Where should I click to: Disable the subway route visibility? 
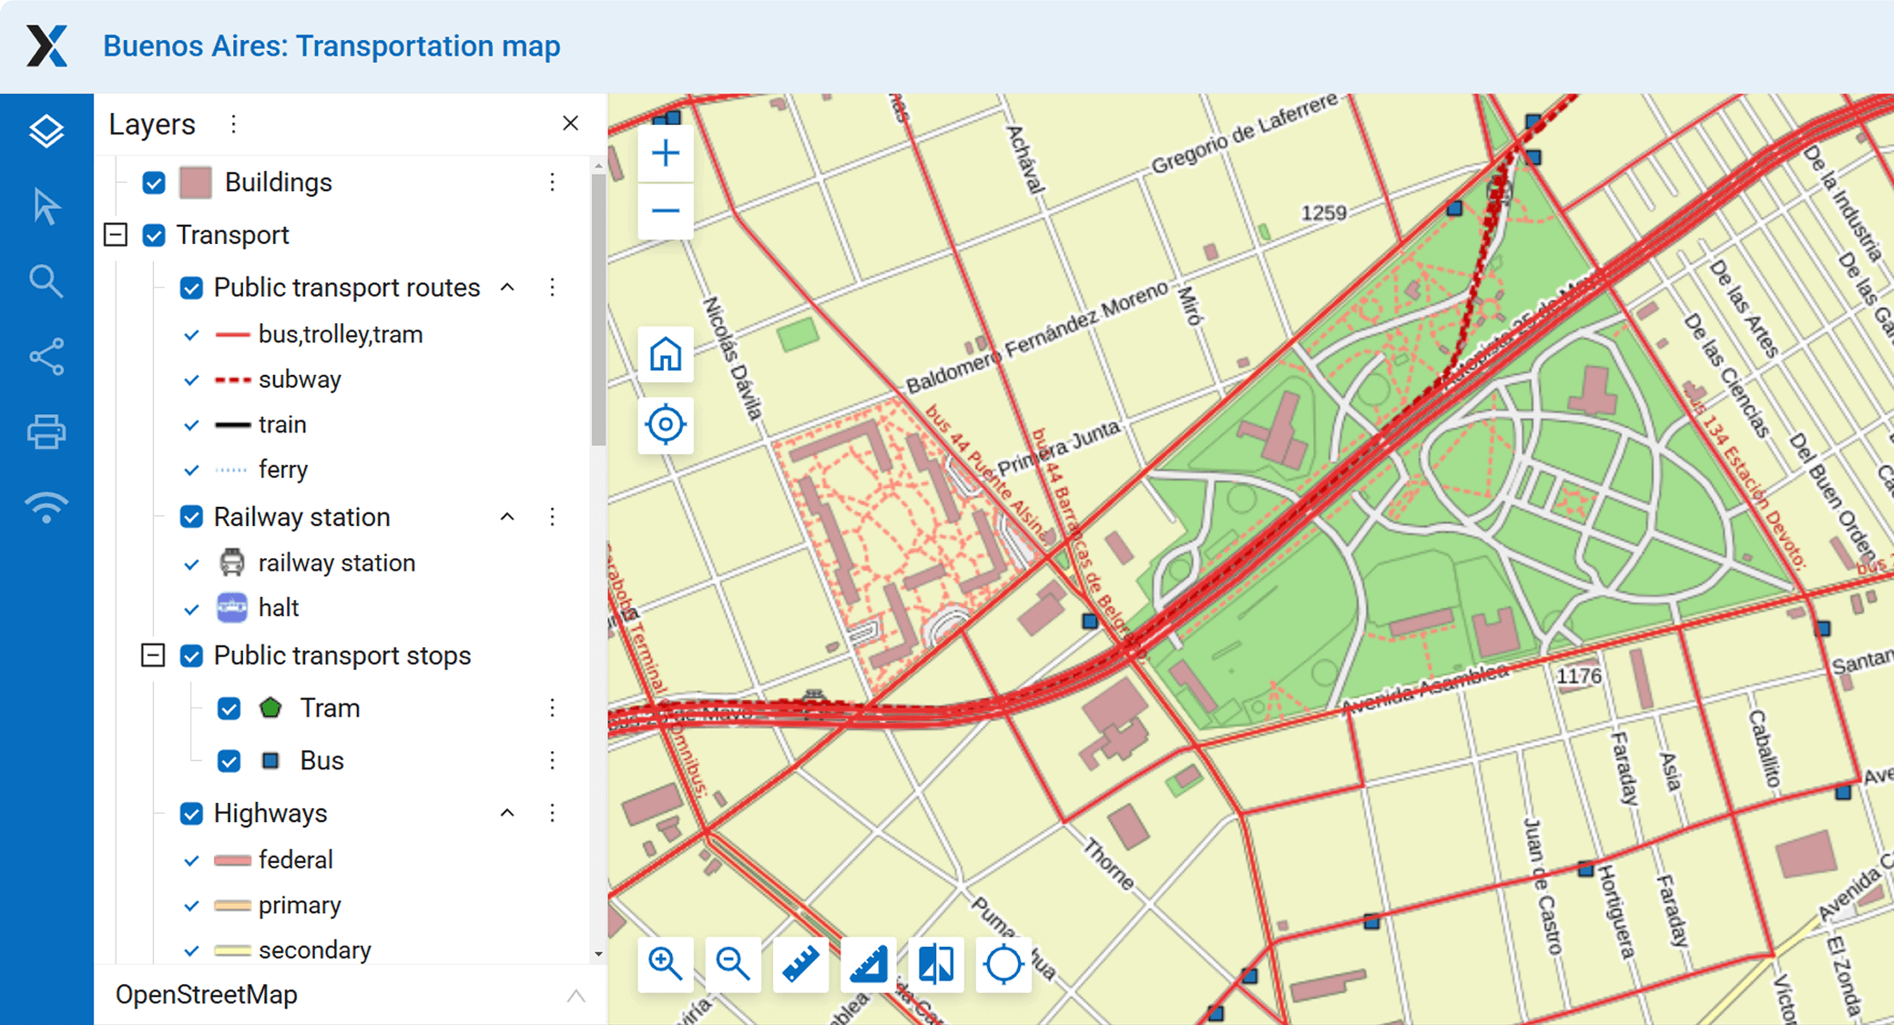click(x=191, y=380)
